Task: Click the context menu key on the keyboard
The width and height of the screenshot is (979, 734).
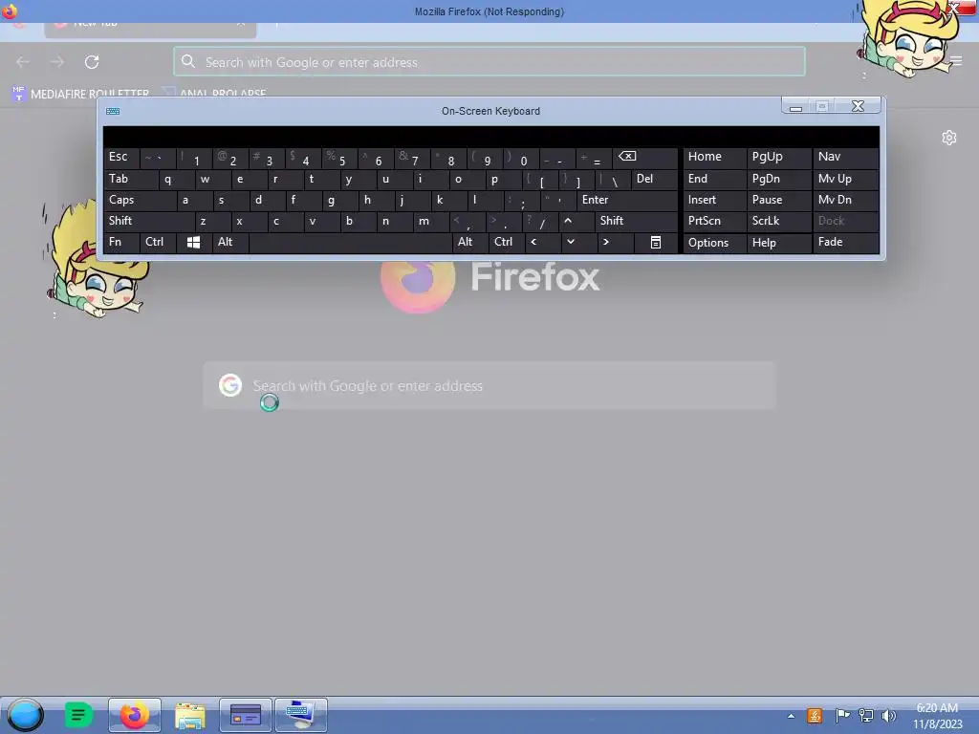Action: click(x=656, y=242)
